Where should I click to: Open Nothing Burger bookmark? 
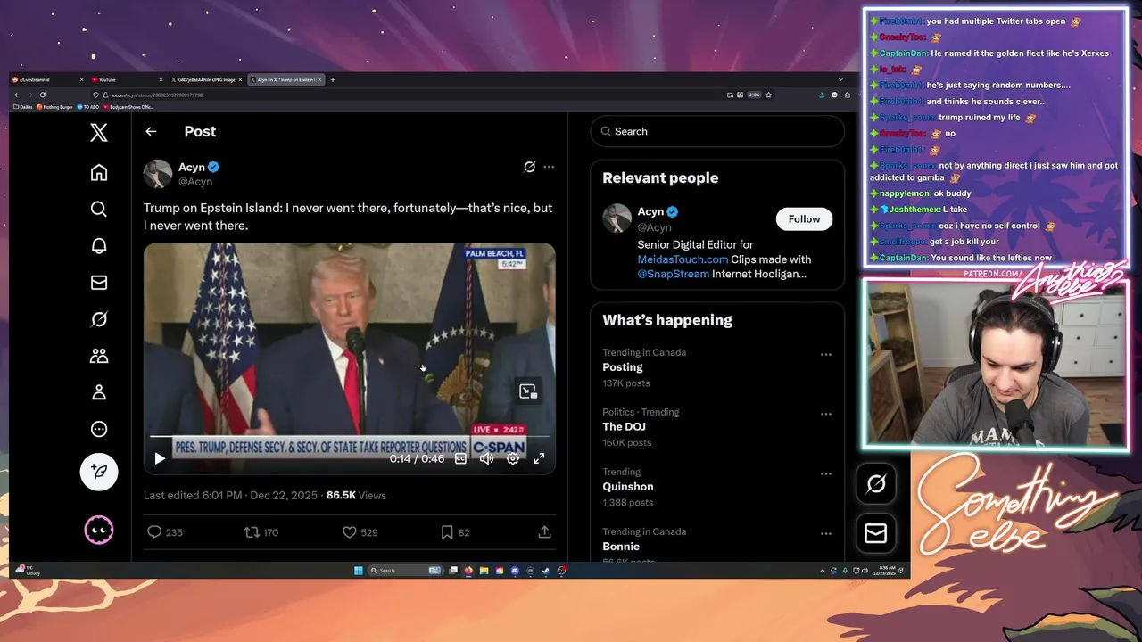[x=55, y=107]
